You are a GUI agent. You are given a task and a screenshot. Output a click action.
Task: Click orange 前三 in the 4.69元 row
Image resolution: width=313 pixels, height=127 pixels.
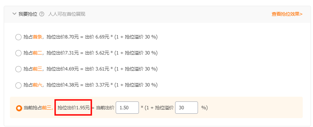pos(38,69)
